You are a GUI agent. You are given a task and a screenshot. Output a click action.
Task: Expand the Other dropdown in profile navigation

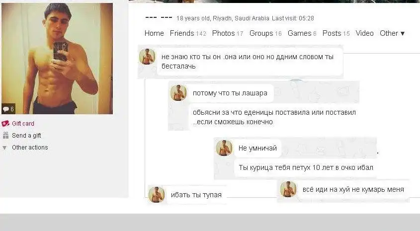pyautogui.click(x=392, y=33)
